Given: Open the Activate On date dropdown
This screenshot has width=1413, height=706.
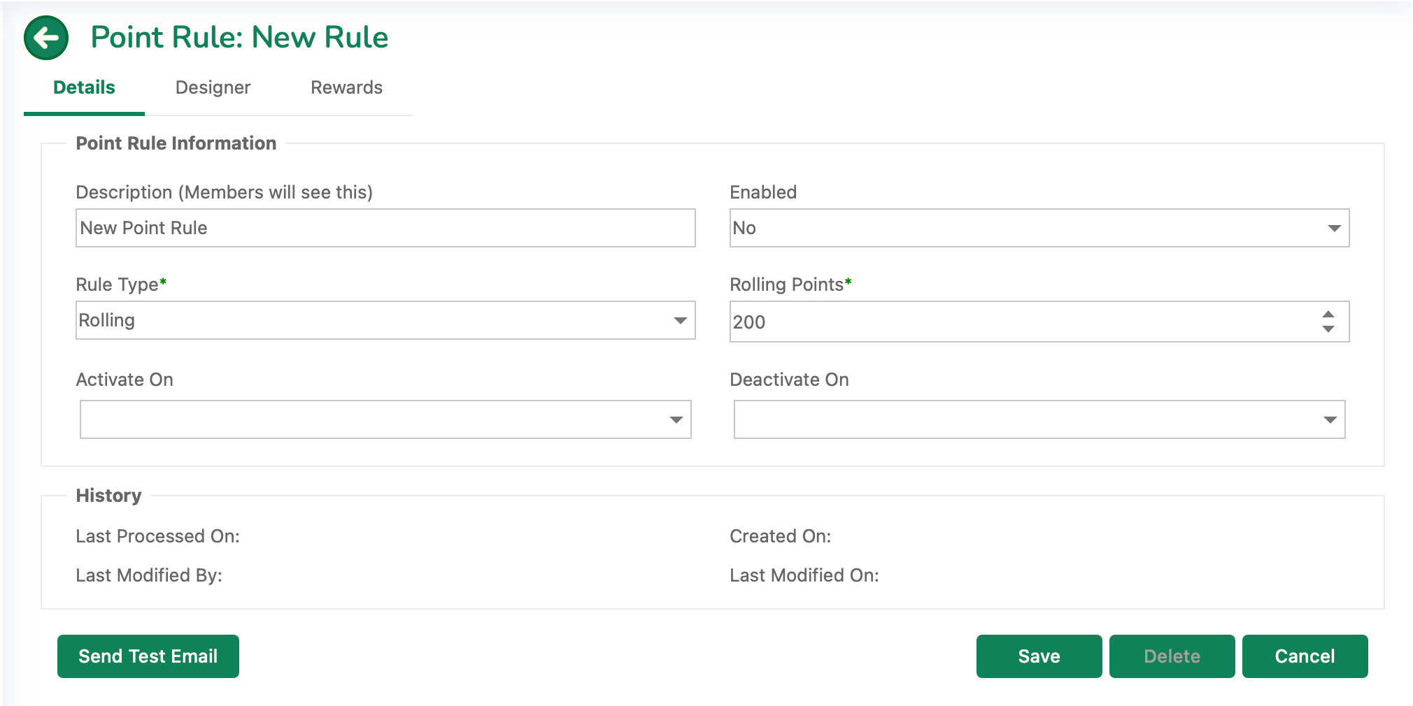Looking at the screenshot, I should point(676,420).
